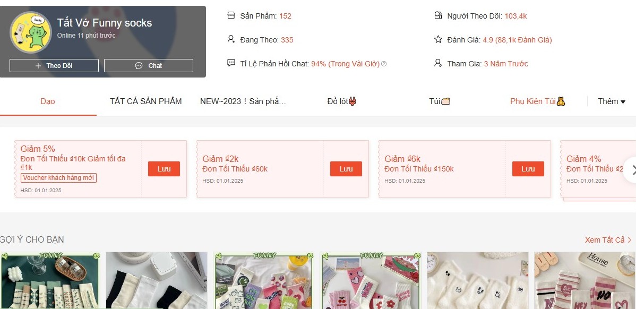636x309 pixels.
Task: Open the Đồ lót category tab
Action: 342,101
